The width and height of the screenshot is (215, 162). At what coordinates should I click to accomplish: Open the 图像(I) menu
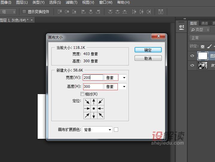pos(6,2)
